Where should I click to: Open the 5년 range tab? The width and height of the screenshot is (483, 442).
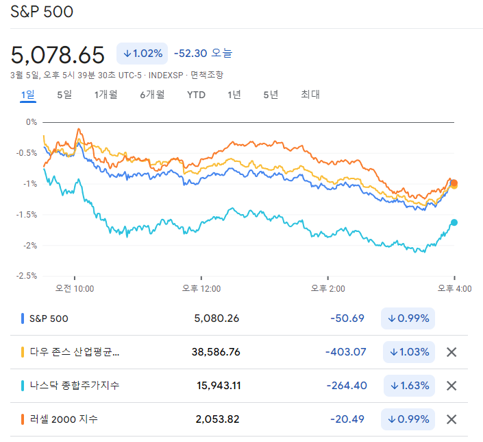coord(271,95)
